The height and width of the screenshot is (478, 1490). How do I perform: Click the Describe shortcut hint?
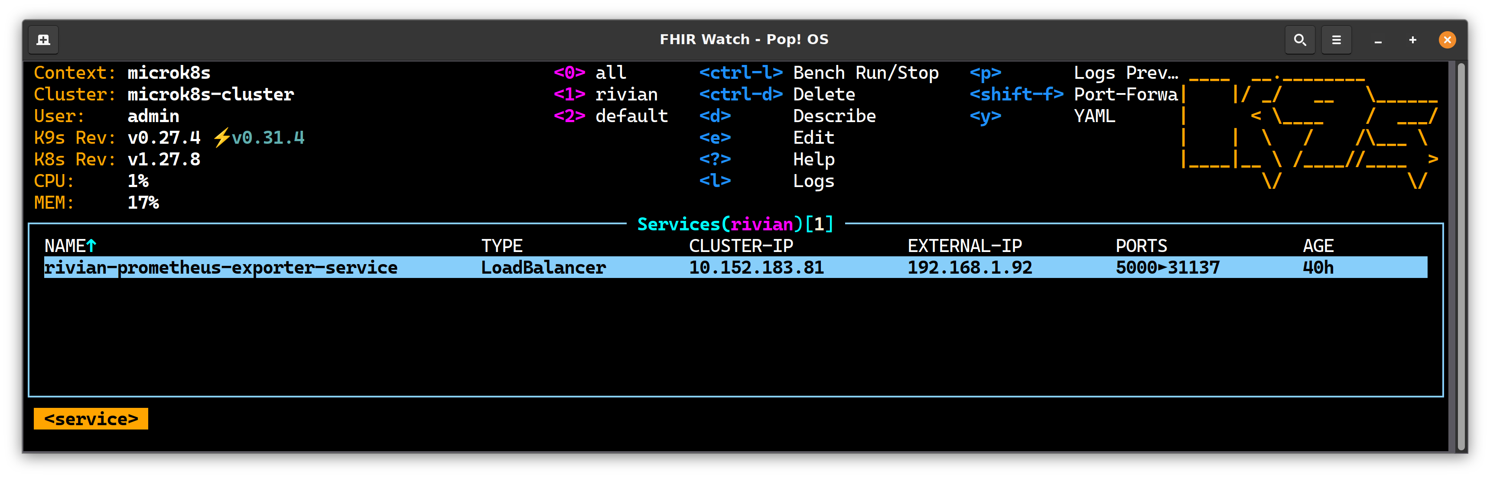[833, 116]
